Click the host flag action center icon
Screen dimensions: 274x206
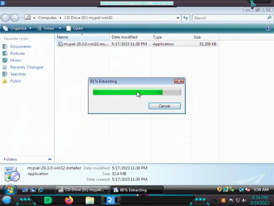pos(231,200)
